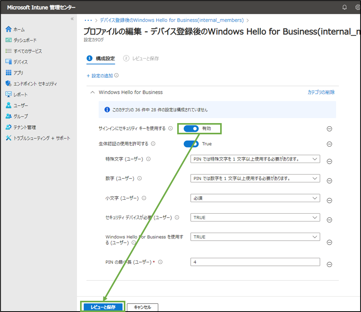This screenshot has height=312, width=361.
Task: Click the カテゴリの削除 link
Action: 321,93
